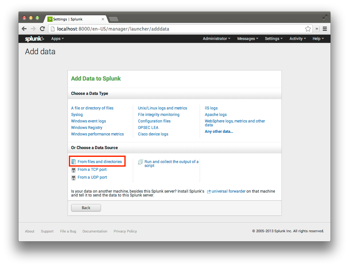Click the script output icon
Image resolution: width=349 pixels, height=267 pixels.
(141, 162)
